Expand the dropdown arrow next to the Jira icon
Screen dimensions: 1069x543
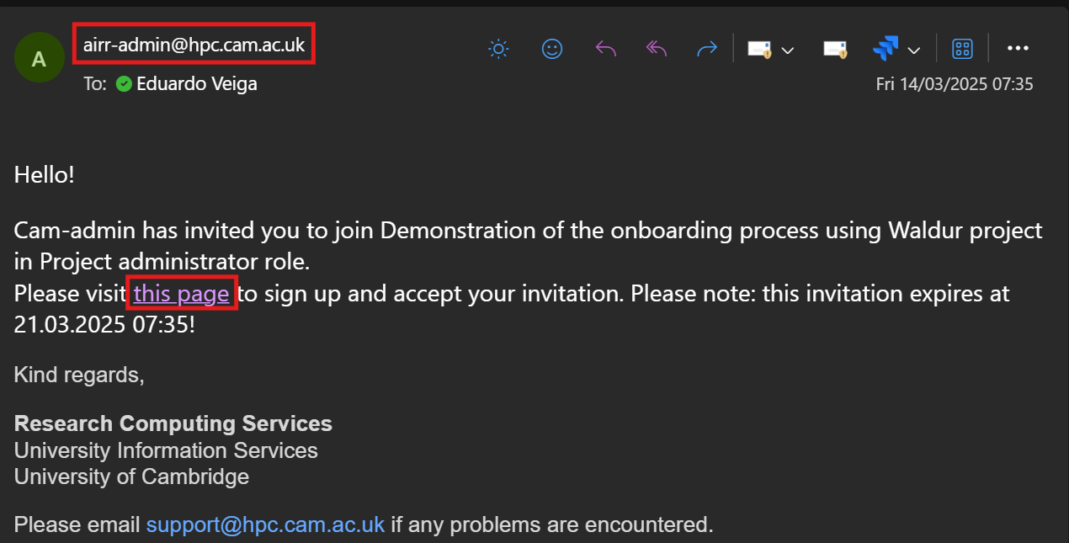(914, 51)
